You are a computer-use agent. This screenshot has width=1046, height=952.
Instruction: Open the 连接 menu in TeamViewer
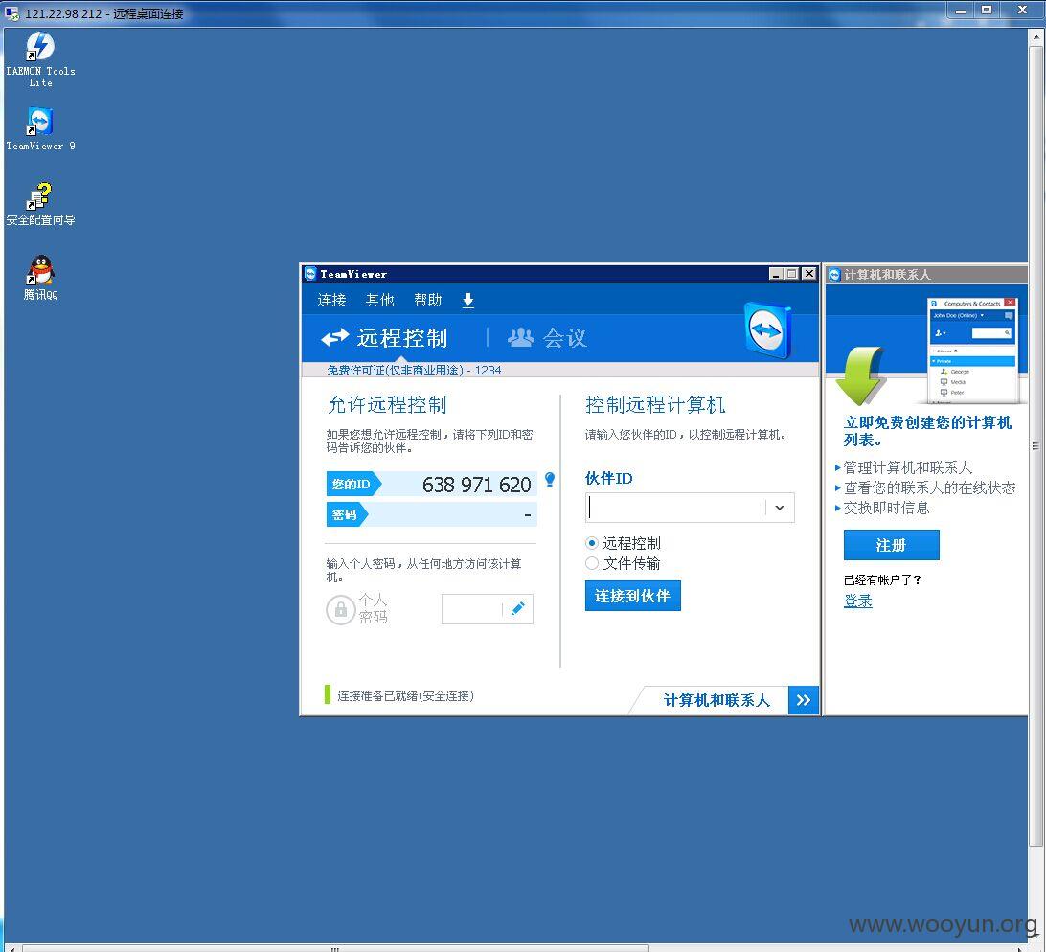331,300
